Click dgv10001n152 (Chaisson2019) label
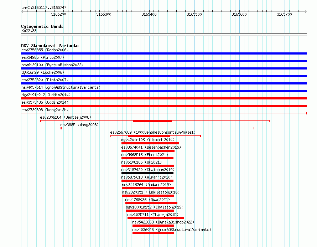The image size is (317, 247). coord(155,207)
